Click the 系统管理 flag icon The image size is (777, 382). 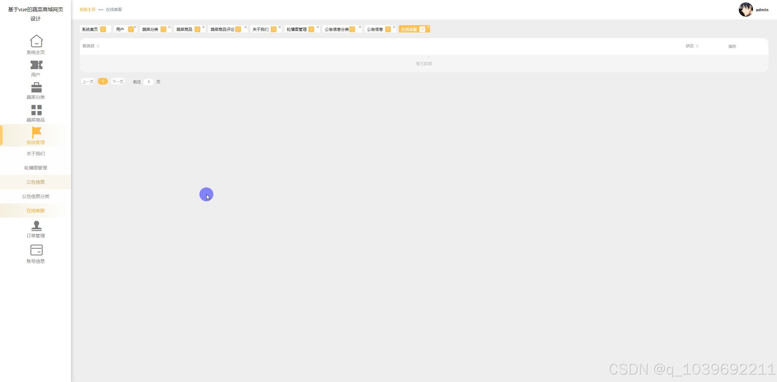click(36, 132)
